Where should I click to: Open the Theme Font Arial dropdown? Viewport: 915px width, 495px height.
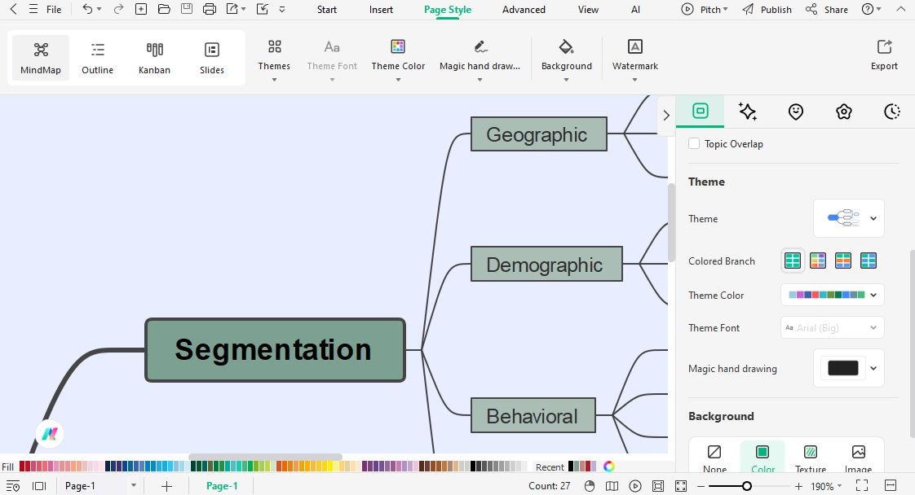(x=832, y=327)
